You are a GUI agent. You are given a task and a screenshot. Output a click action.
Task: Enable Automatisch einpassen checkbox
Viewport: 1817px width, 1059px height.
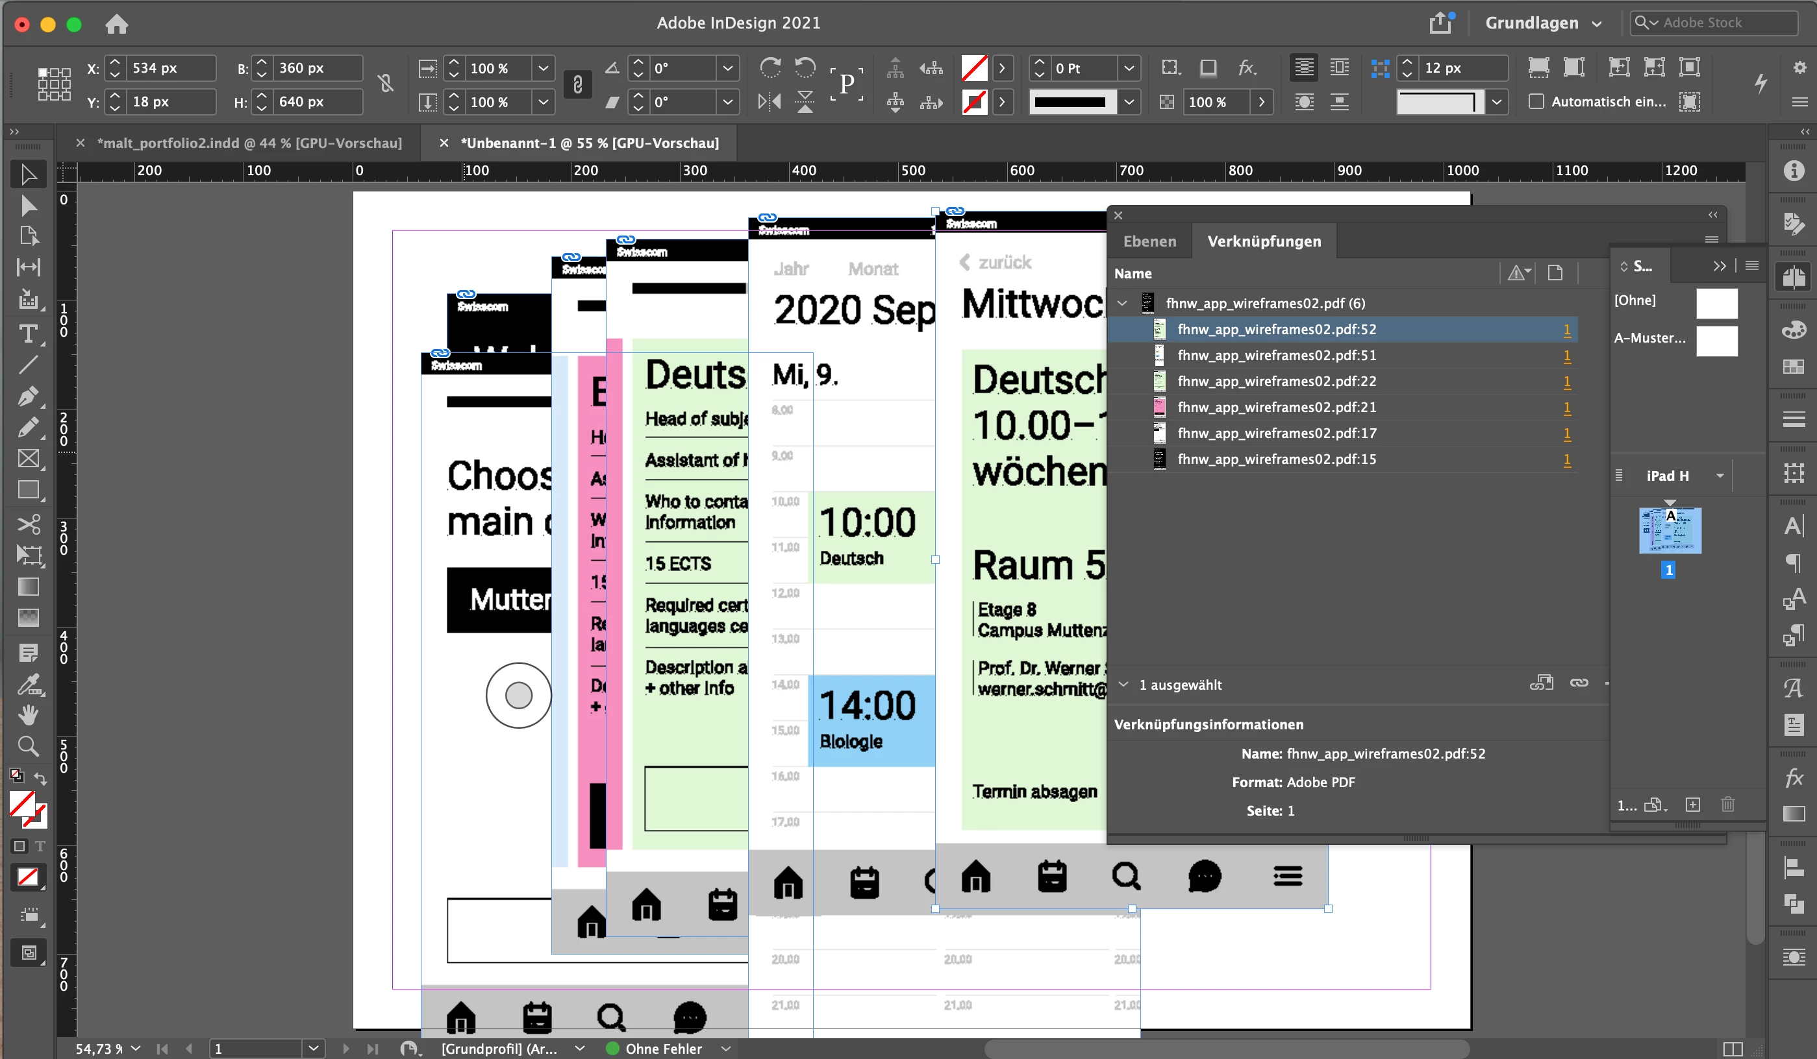(1536, 102)
